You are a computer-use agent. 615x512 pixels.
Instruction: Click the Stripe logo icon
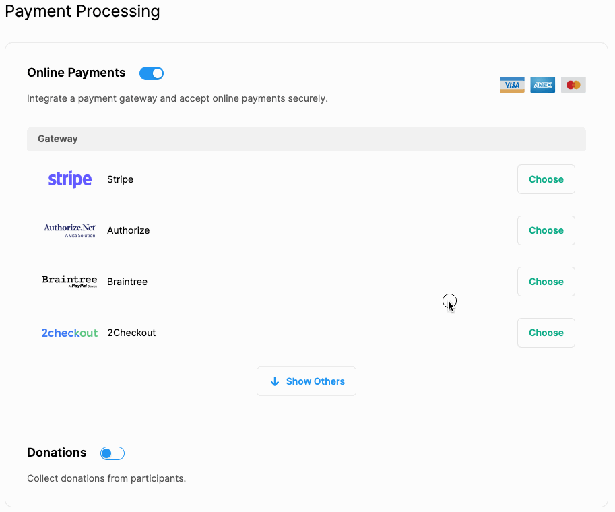(69, 179)
